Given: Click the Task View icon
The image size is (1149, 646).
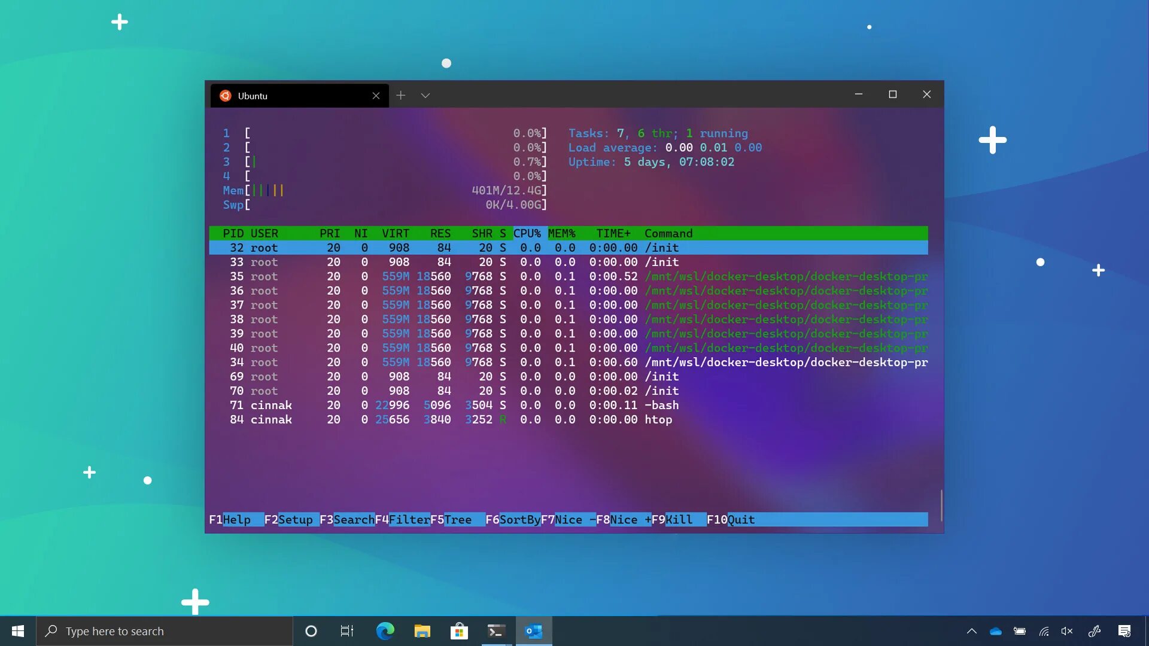Looking at the screenshot, I should click(347, 631).
